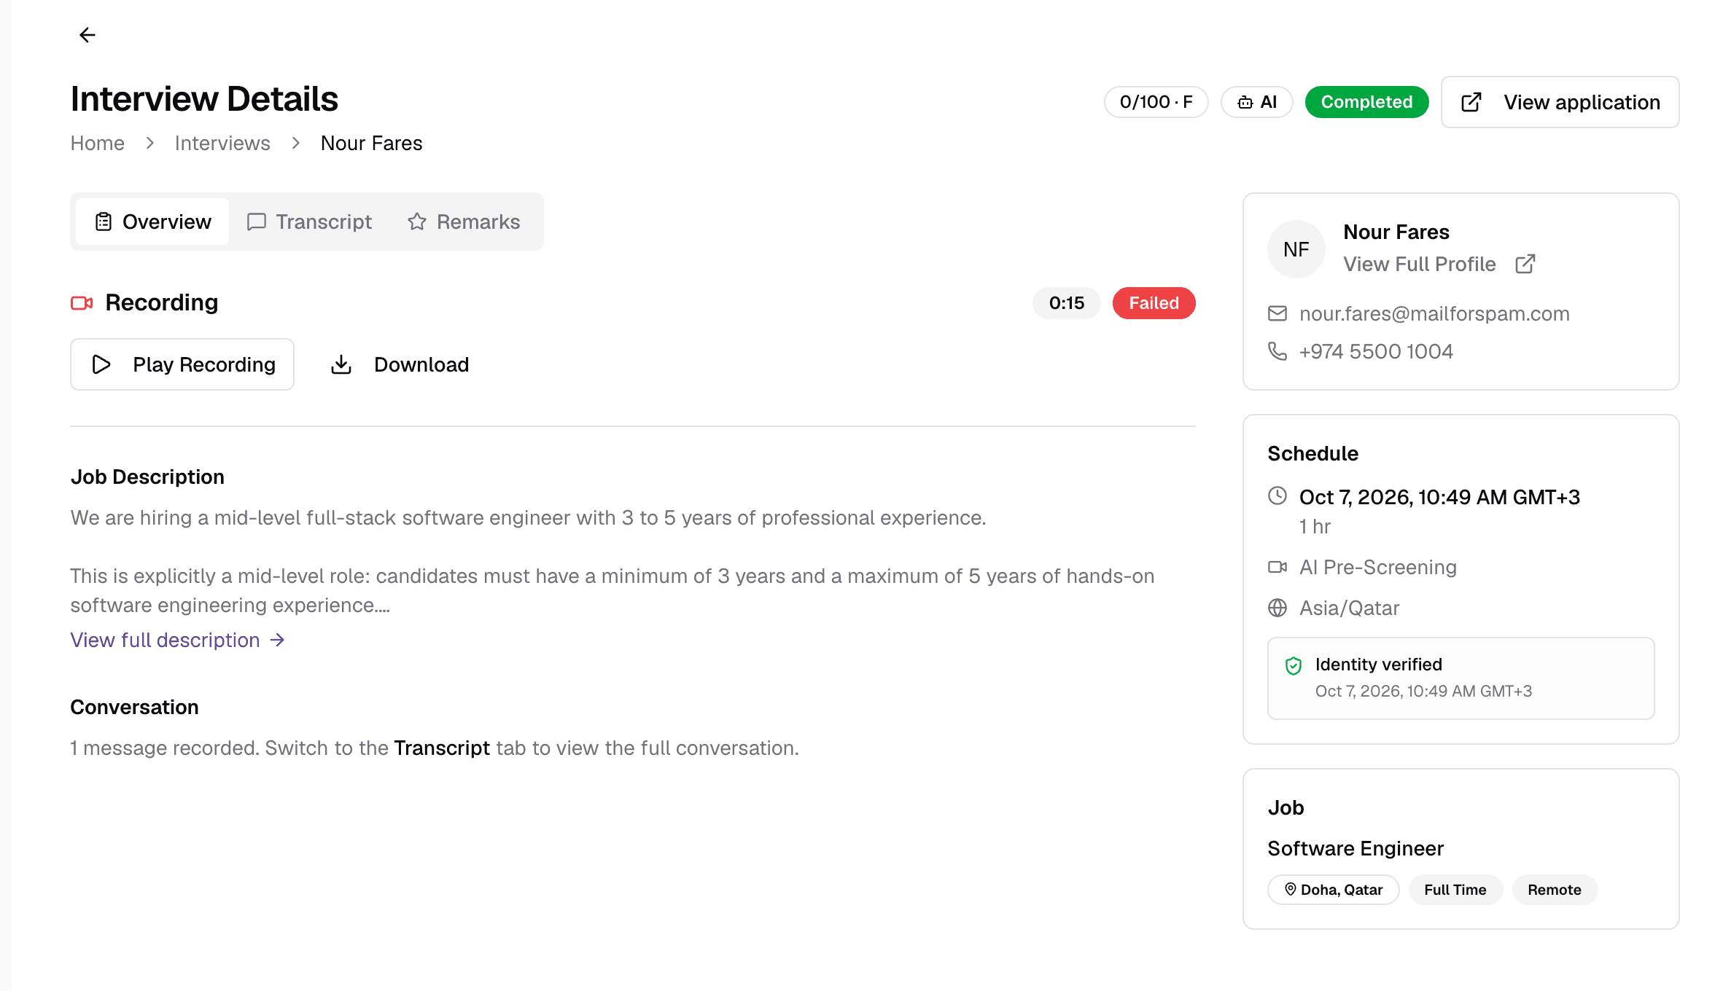1715x991 pixels.
Task: Switch to the Transcript tab
Action: point(309,222)
